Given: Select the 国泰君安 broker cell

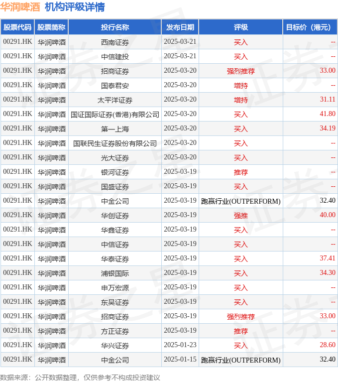Looking at the screenshot, I should pyautogui.click(x=115, y=86).
